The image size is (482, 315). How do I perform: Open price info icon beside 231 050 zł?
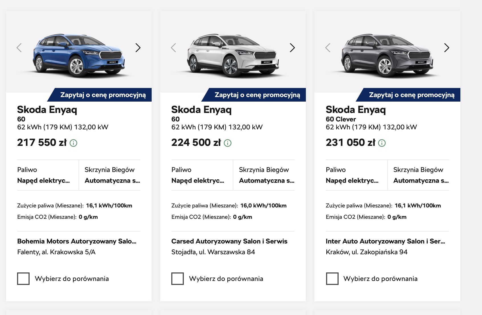(x=382, y=143)
